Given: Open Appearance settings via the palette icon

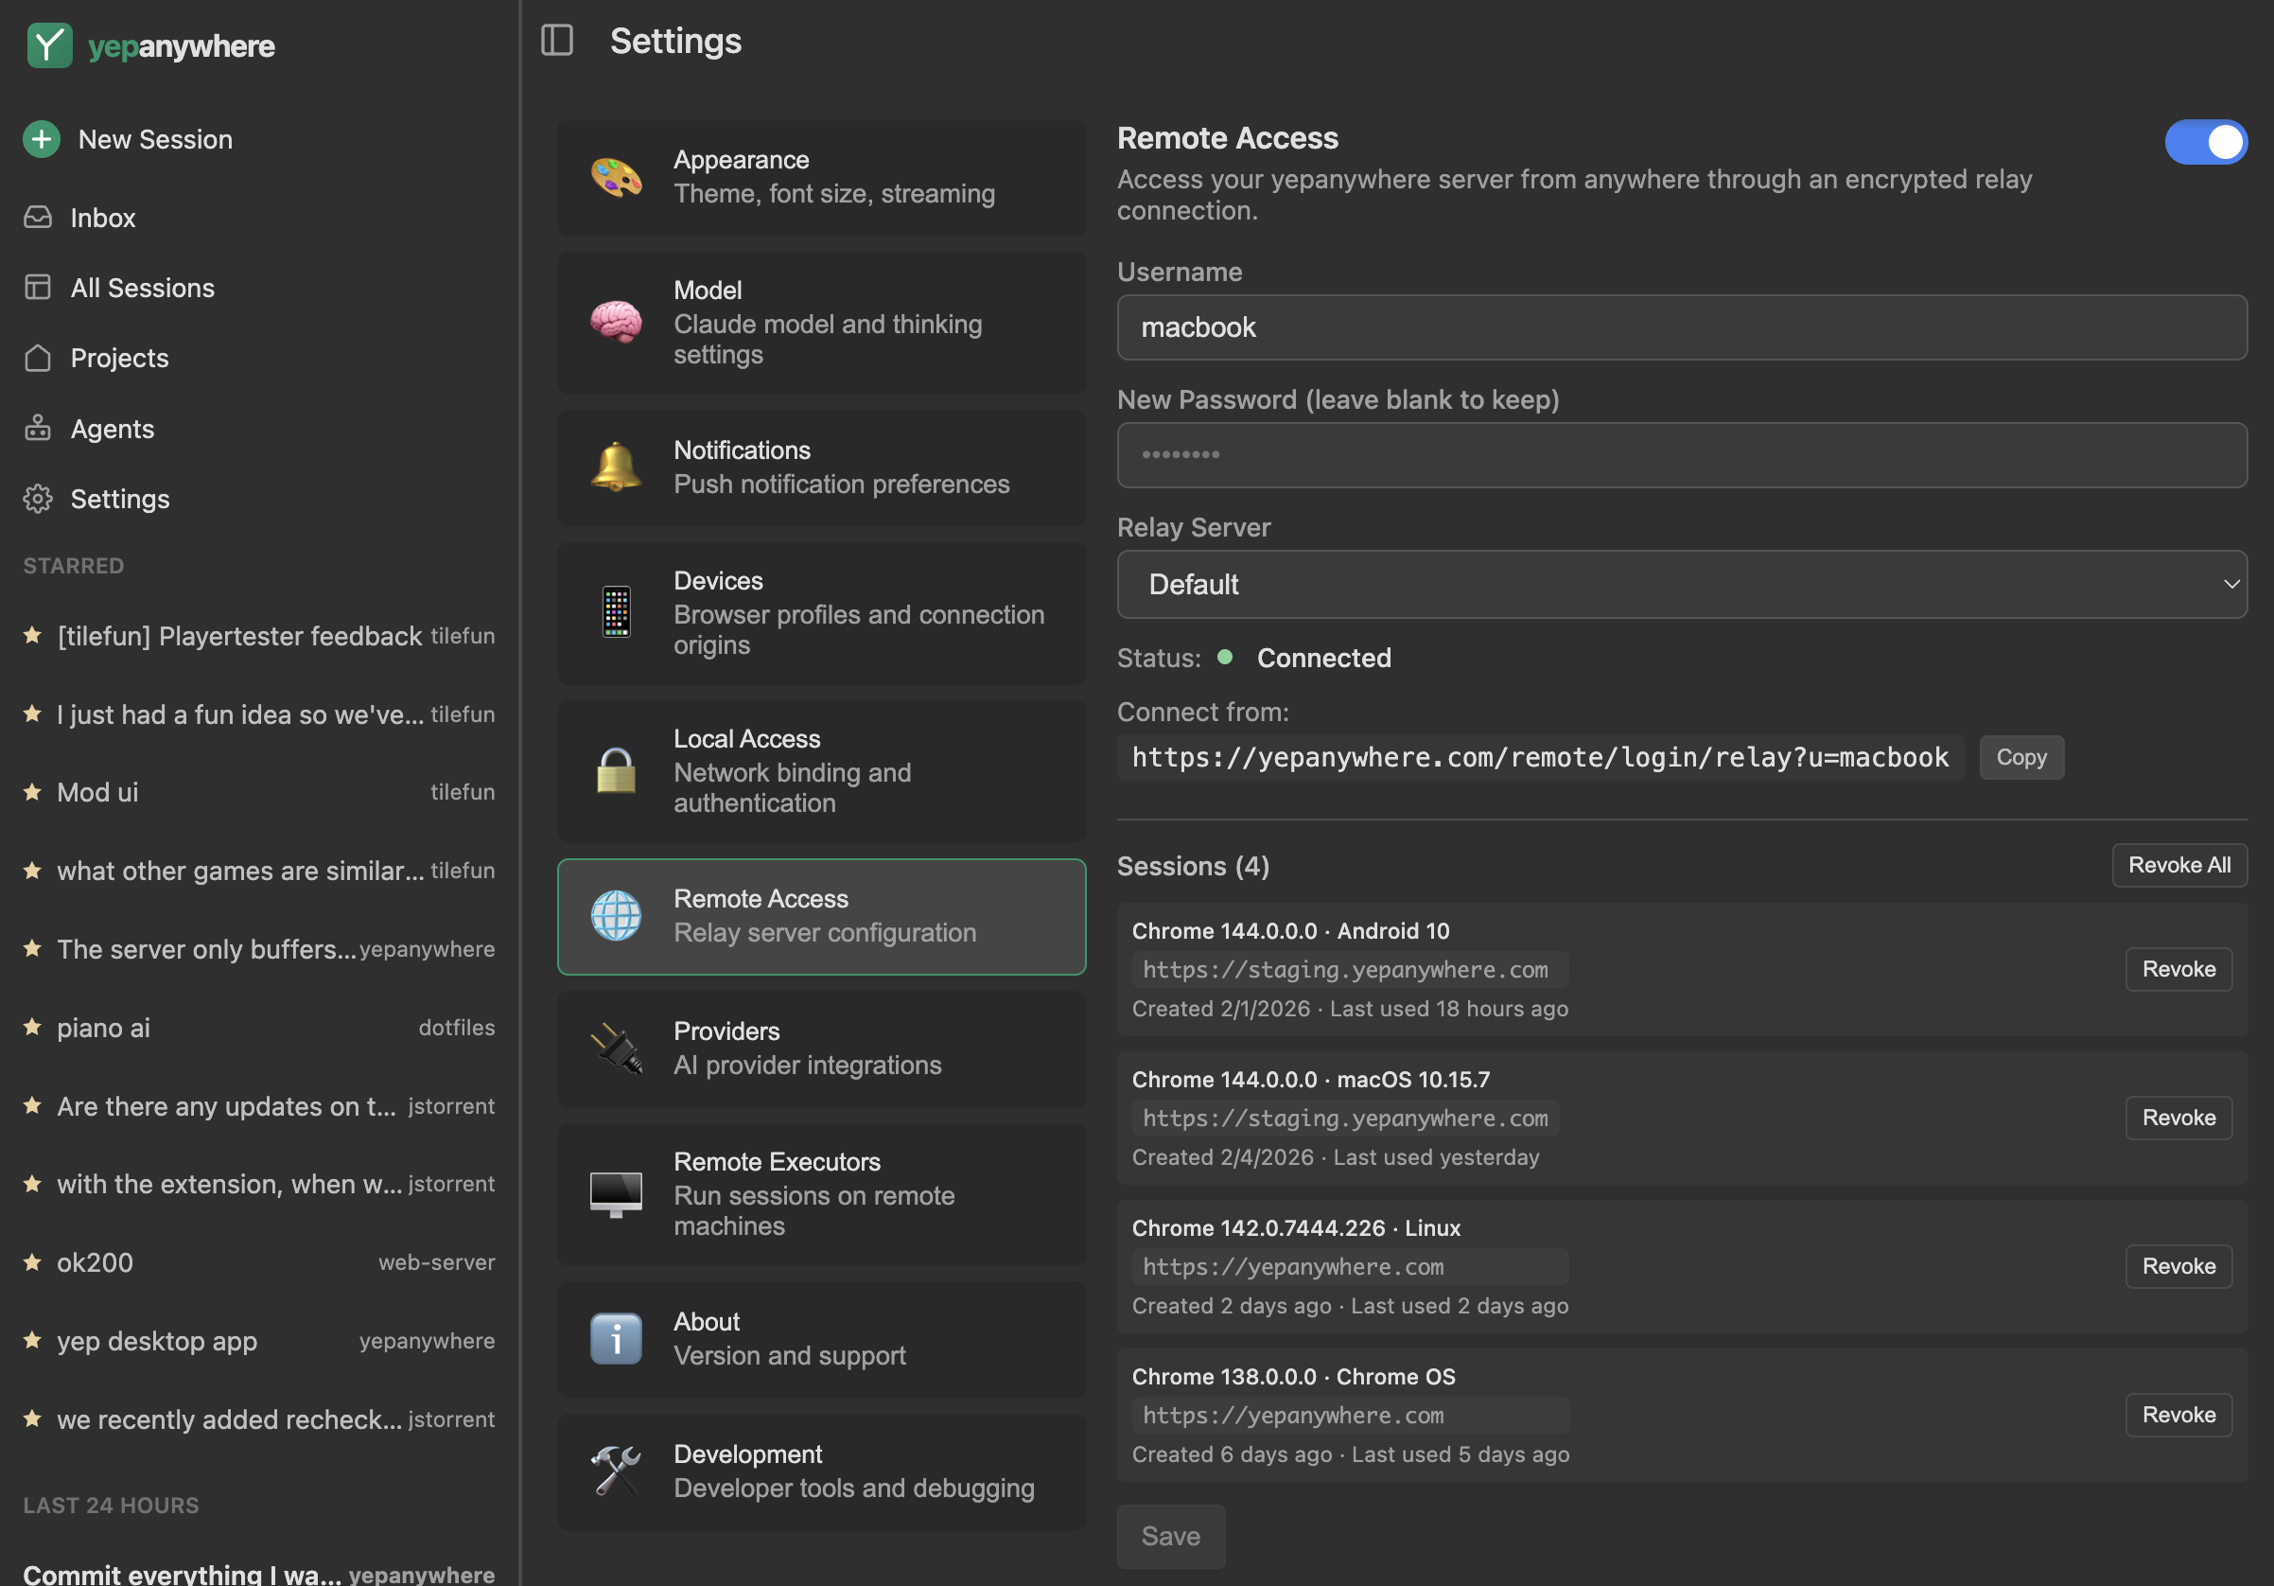Looking at the screenshot, I should pos(615,176).
